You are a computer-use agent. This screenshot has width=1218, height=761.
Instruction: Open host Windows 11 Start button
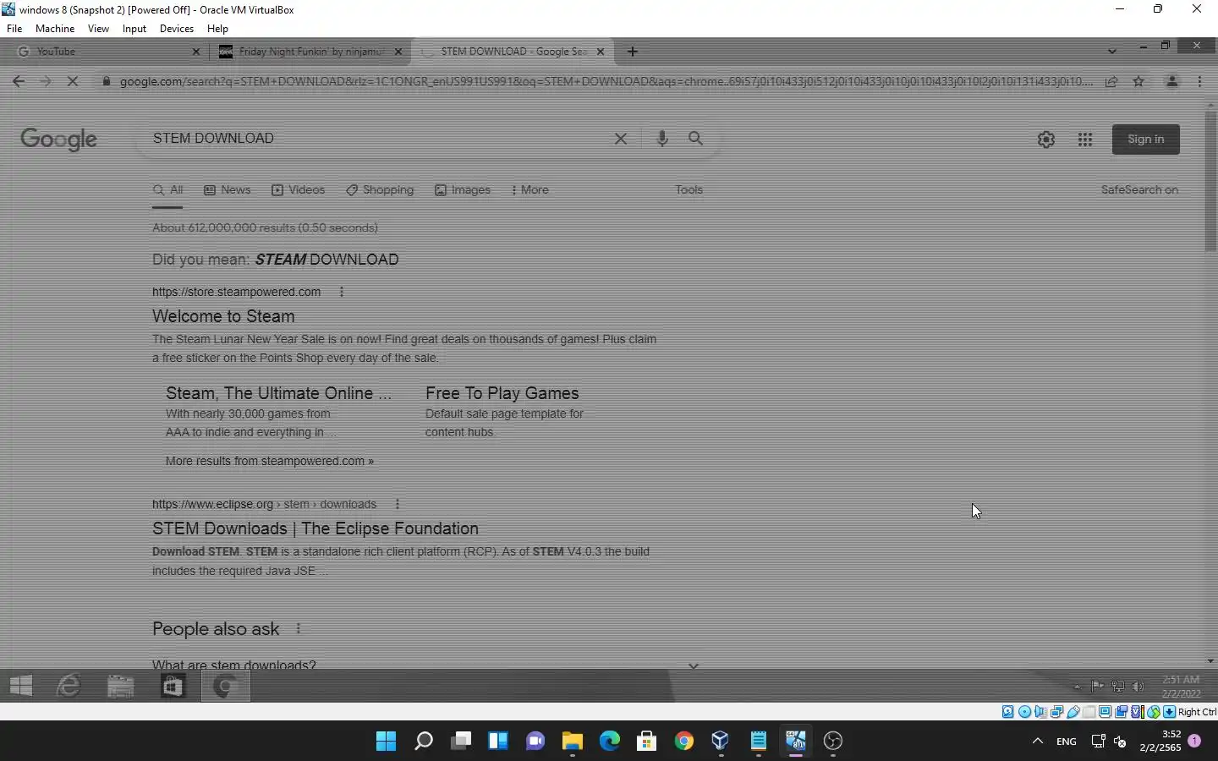coord(386,742)
